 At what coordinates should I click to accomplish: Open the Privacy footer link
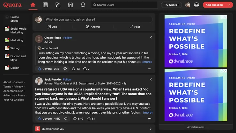tap(18, 87)
